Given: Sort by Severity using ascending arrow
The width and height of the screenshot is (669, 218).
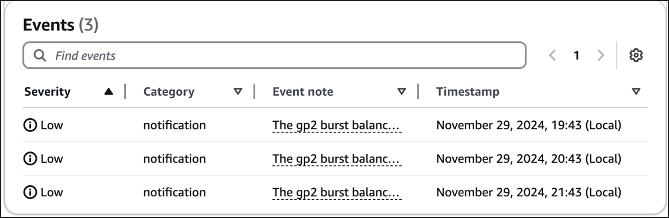Looking at the screenshot, I should pos(109,92).
